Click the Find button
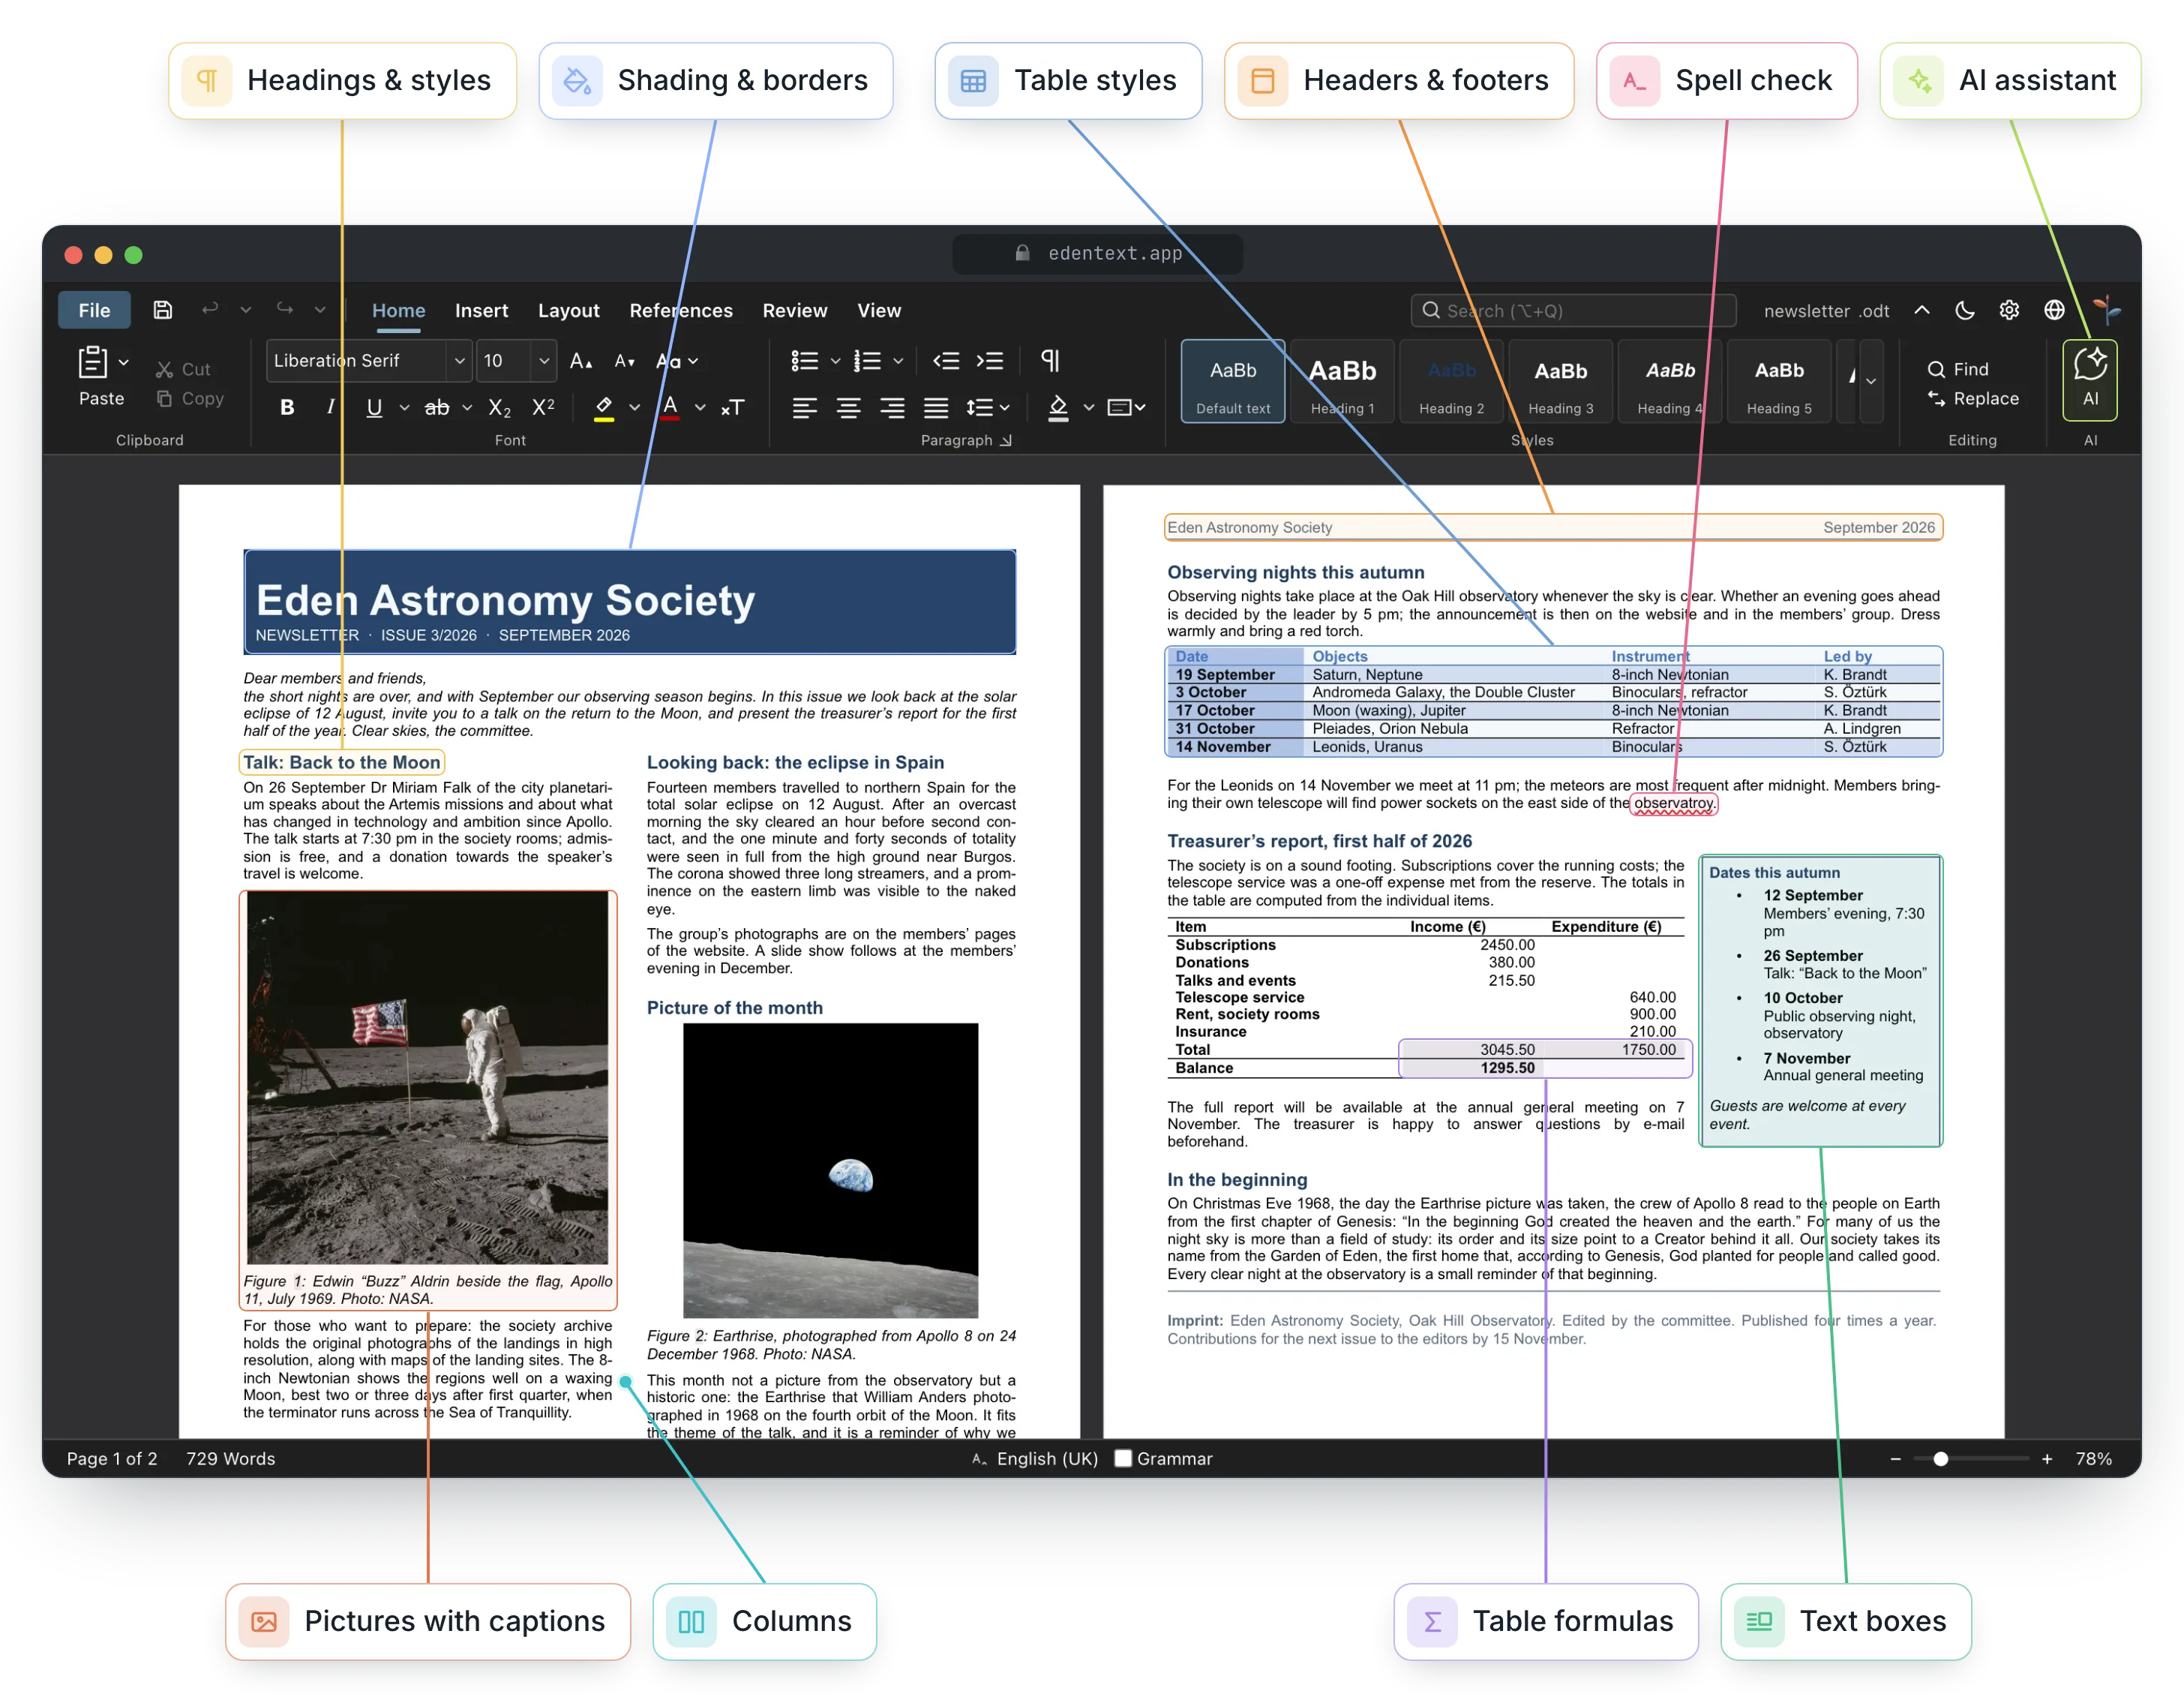This screenshot has height=1703, width=2184. 1958,369
